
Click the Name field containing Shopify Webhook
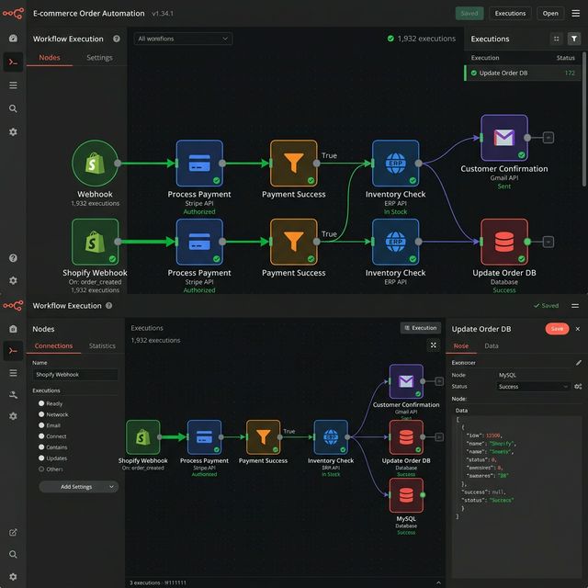coord(75,375)
